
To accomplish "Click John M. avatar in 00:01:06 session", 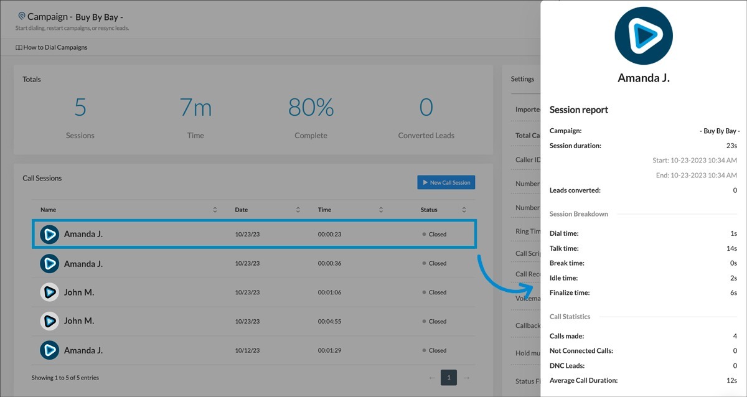I will (x=49, y=292).
